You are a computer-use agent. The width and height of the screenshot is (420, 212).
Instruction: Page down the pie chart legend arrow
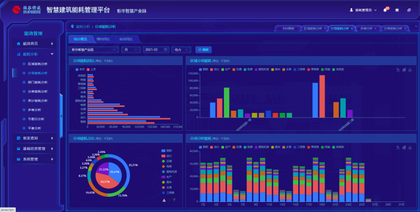click(174, 200)
